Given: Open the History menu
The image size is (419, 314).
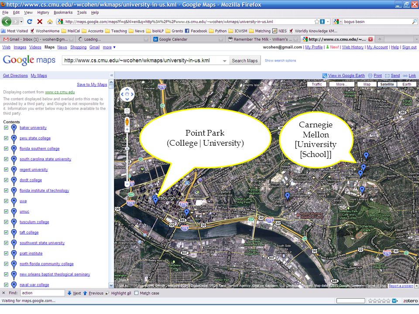Looking at the screenshot, I should pos(43,12).
